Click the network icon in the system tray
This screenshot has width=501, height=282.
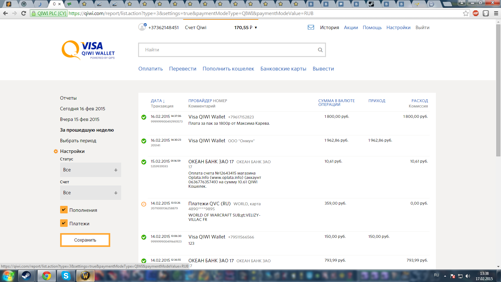coord(460,276)
